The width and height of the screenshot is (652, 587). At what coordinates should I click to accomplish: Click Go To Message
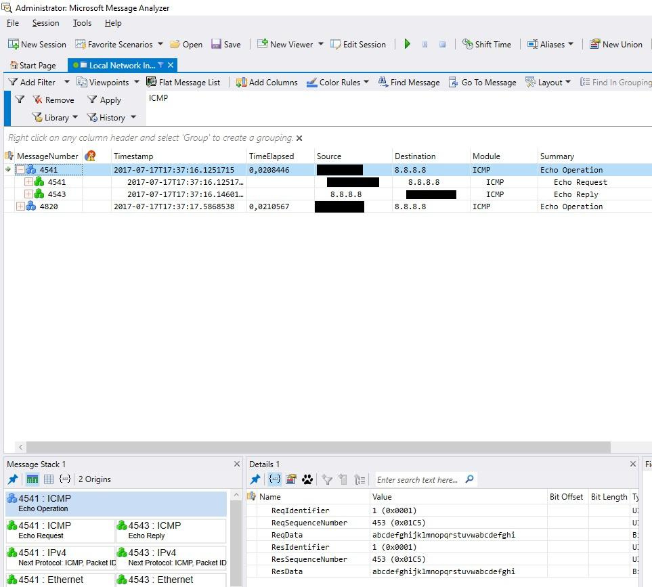pos(482,83)
